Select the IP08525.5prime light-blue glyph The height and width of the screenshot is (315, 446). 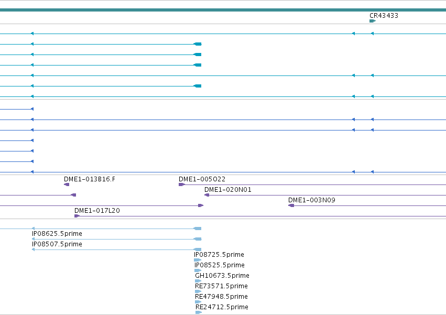198,270
